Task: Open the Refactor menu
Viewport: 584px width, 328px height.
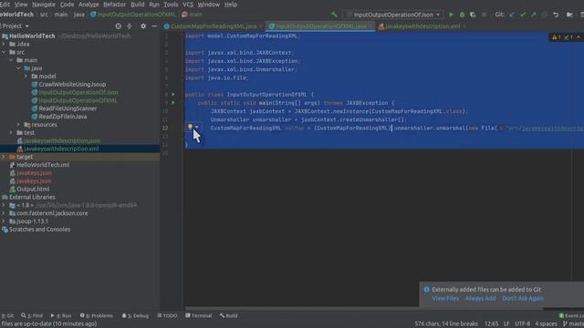Action: (x=114, y=5)
